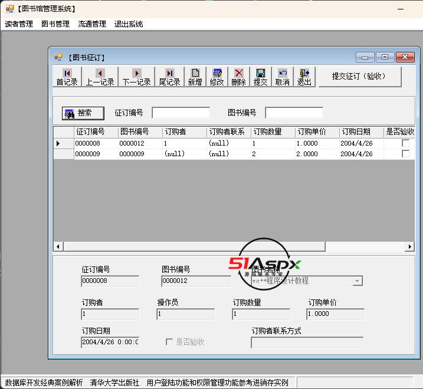
Task: Click the 征订编号 search input field
Action: pyautogui.click(x=181, y=113)
